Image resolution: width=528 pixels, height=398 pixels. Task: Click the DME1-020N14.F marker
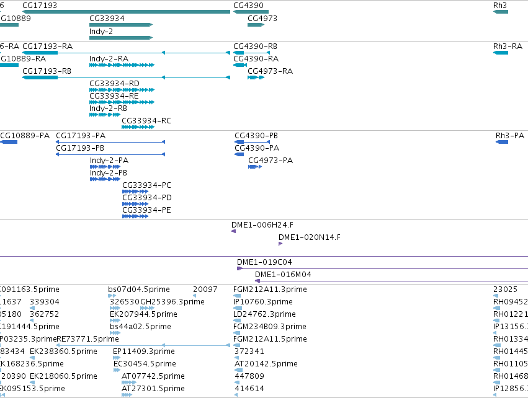point(280,244)
